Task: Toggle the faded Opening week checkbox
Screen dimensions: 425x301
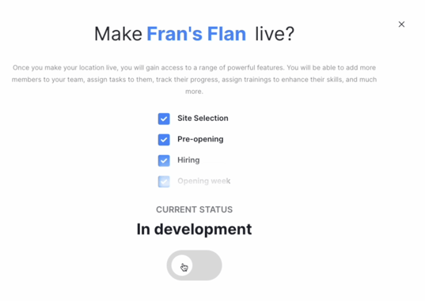Action: click(x=164, y=182)
